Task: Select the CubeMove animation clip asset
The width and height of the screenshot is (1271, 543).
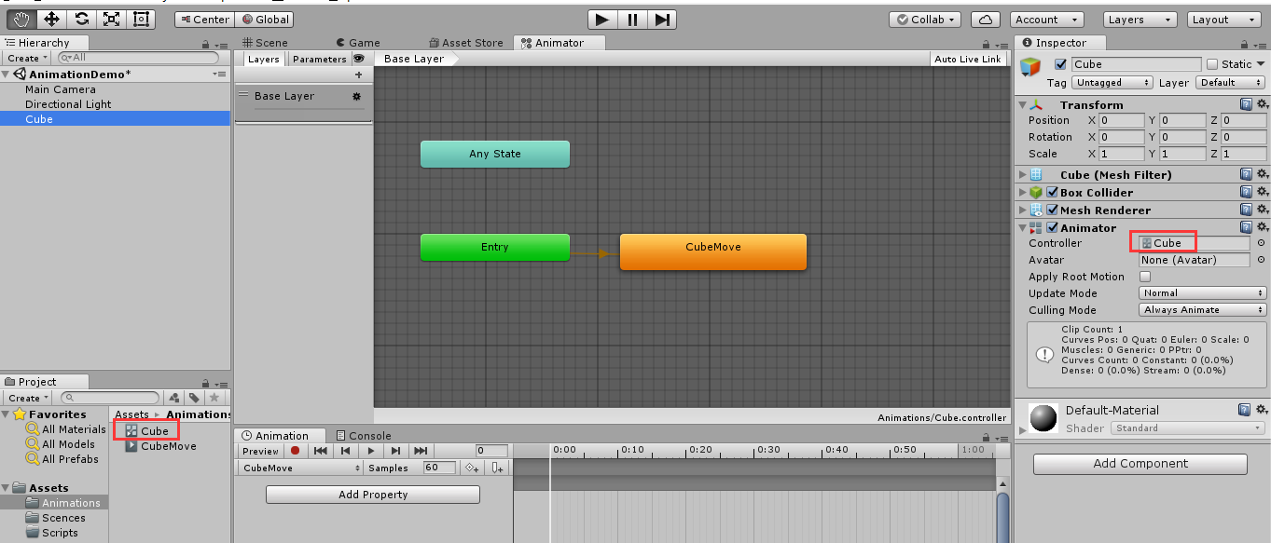Action: (161, 446)
